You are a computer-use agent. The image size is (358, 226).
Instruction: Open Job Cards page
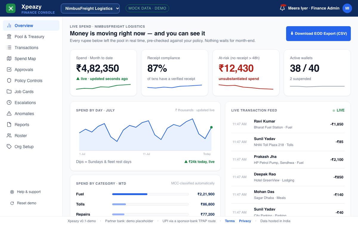[x=31, y=92]
